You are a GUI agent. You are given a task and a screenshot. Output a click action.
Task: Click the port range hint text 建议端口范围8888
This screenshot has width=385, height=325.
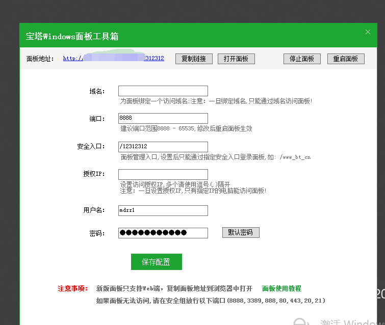[x=186, y=128]
